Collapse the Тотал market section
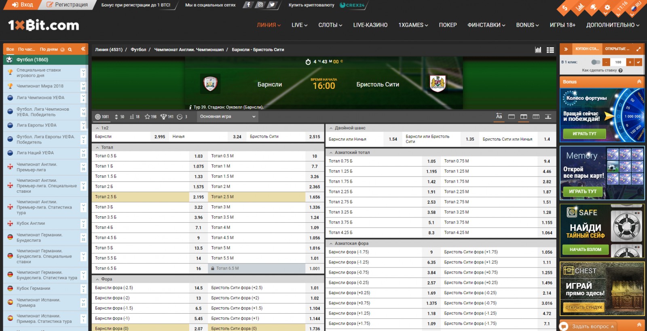The image size is (647, 331). coord(97,148)
